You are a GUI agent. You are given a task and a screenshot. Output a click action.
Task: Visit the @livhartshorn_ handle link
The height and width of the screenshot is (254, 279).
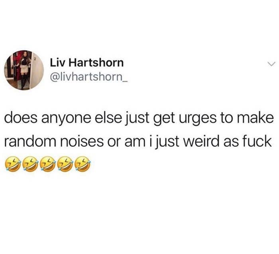[x=89, y=77]
